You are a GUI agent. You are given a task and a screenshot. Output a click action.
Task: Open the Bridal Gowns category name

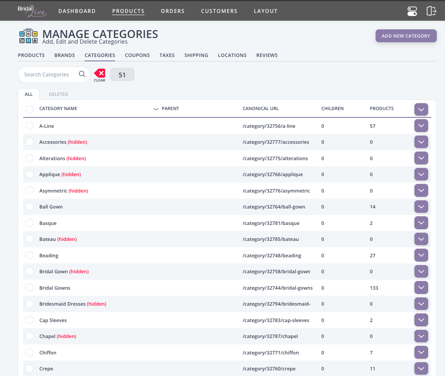pos(55,288)
